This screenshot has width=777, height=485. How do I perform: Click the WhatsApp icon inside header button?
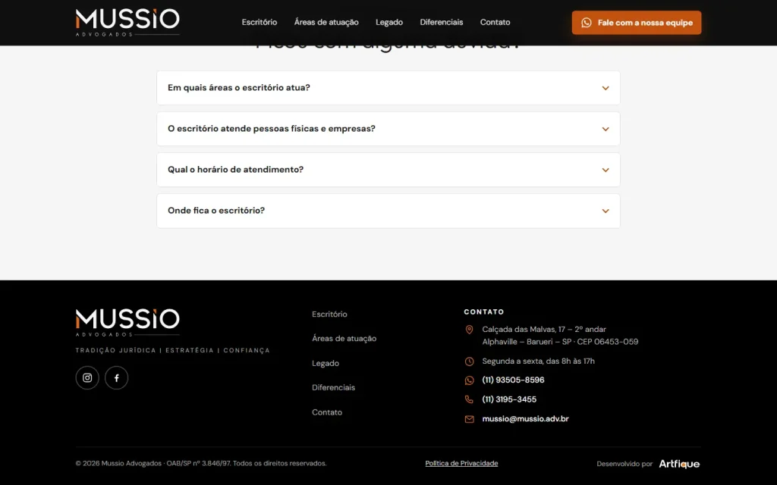tap(587, 23)
